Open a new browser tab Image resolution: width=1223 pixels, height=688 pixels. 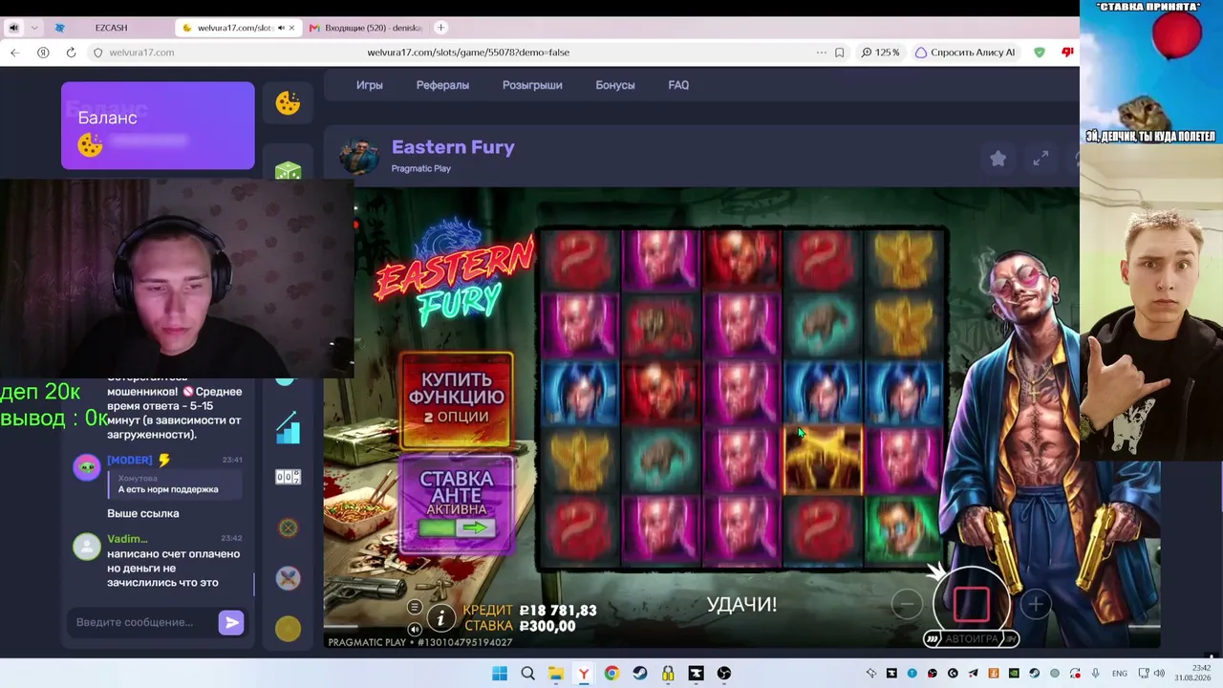click(440, 28)
